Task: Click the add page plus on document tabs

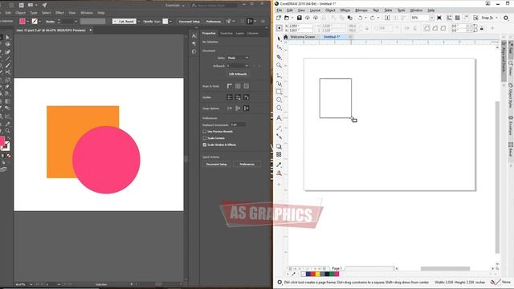Action: coord(350,37)
